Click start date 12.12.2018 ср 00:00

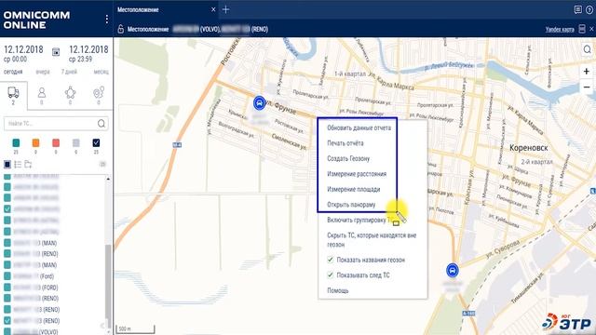[23, 54]
